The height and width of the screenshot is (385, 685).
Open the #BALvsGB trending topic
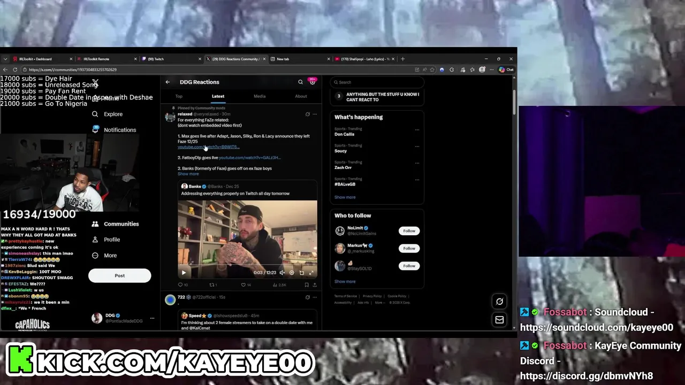pyautogui.click(x=345, y=184)
